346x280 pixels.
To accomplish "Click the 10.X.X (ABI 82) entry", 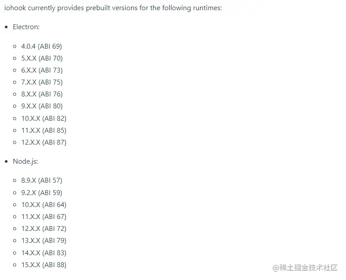I will pyautogui.click(x=44, y=119).
